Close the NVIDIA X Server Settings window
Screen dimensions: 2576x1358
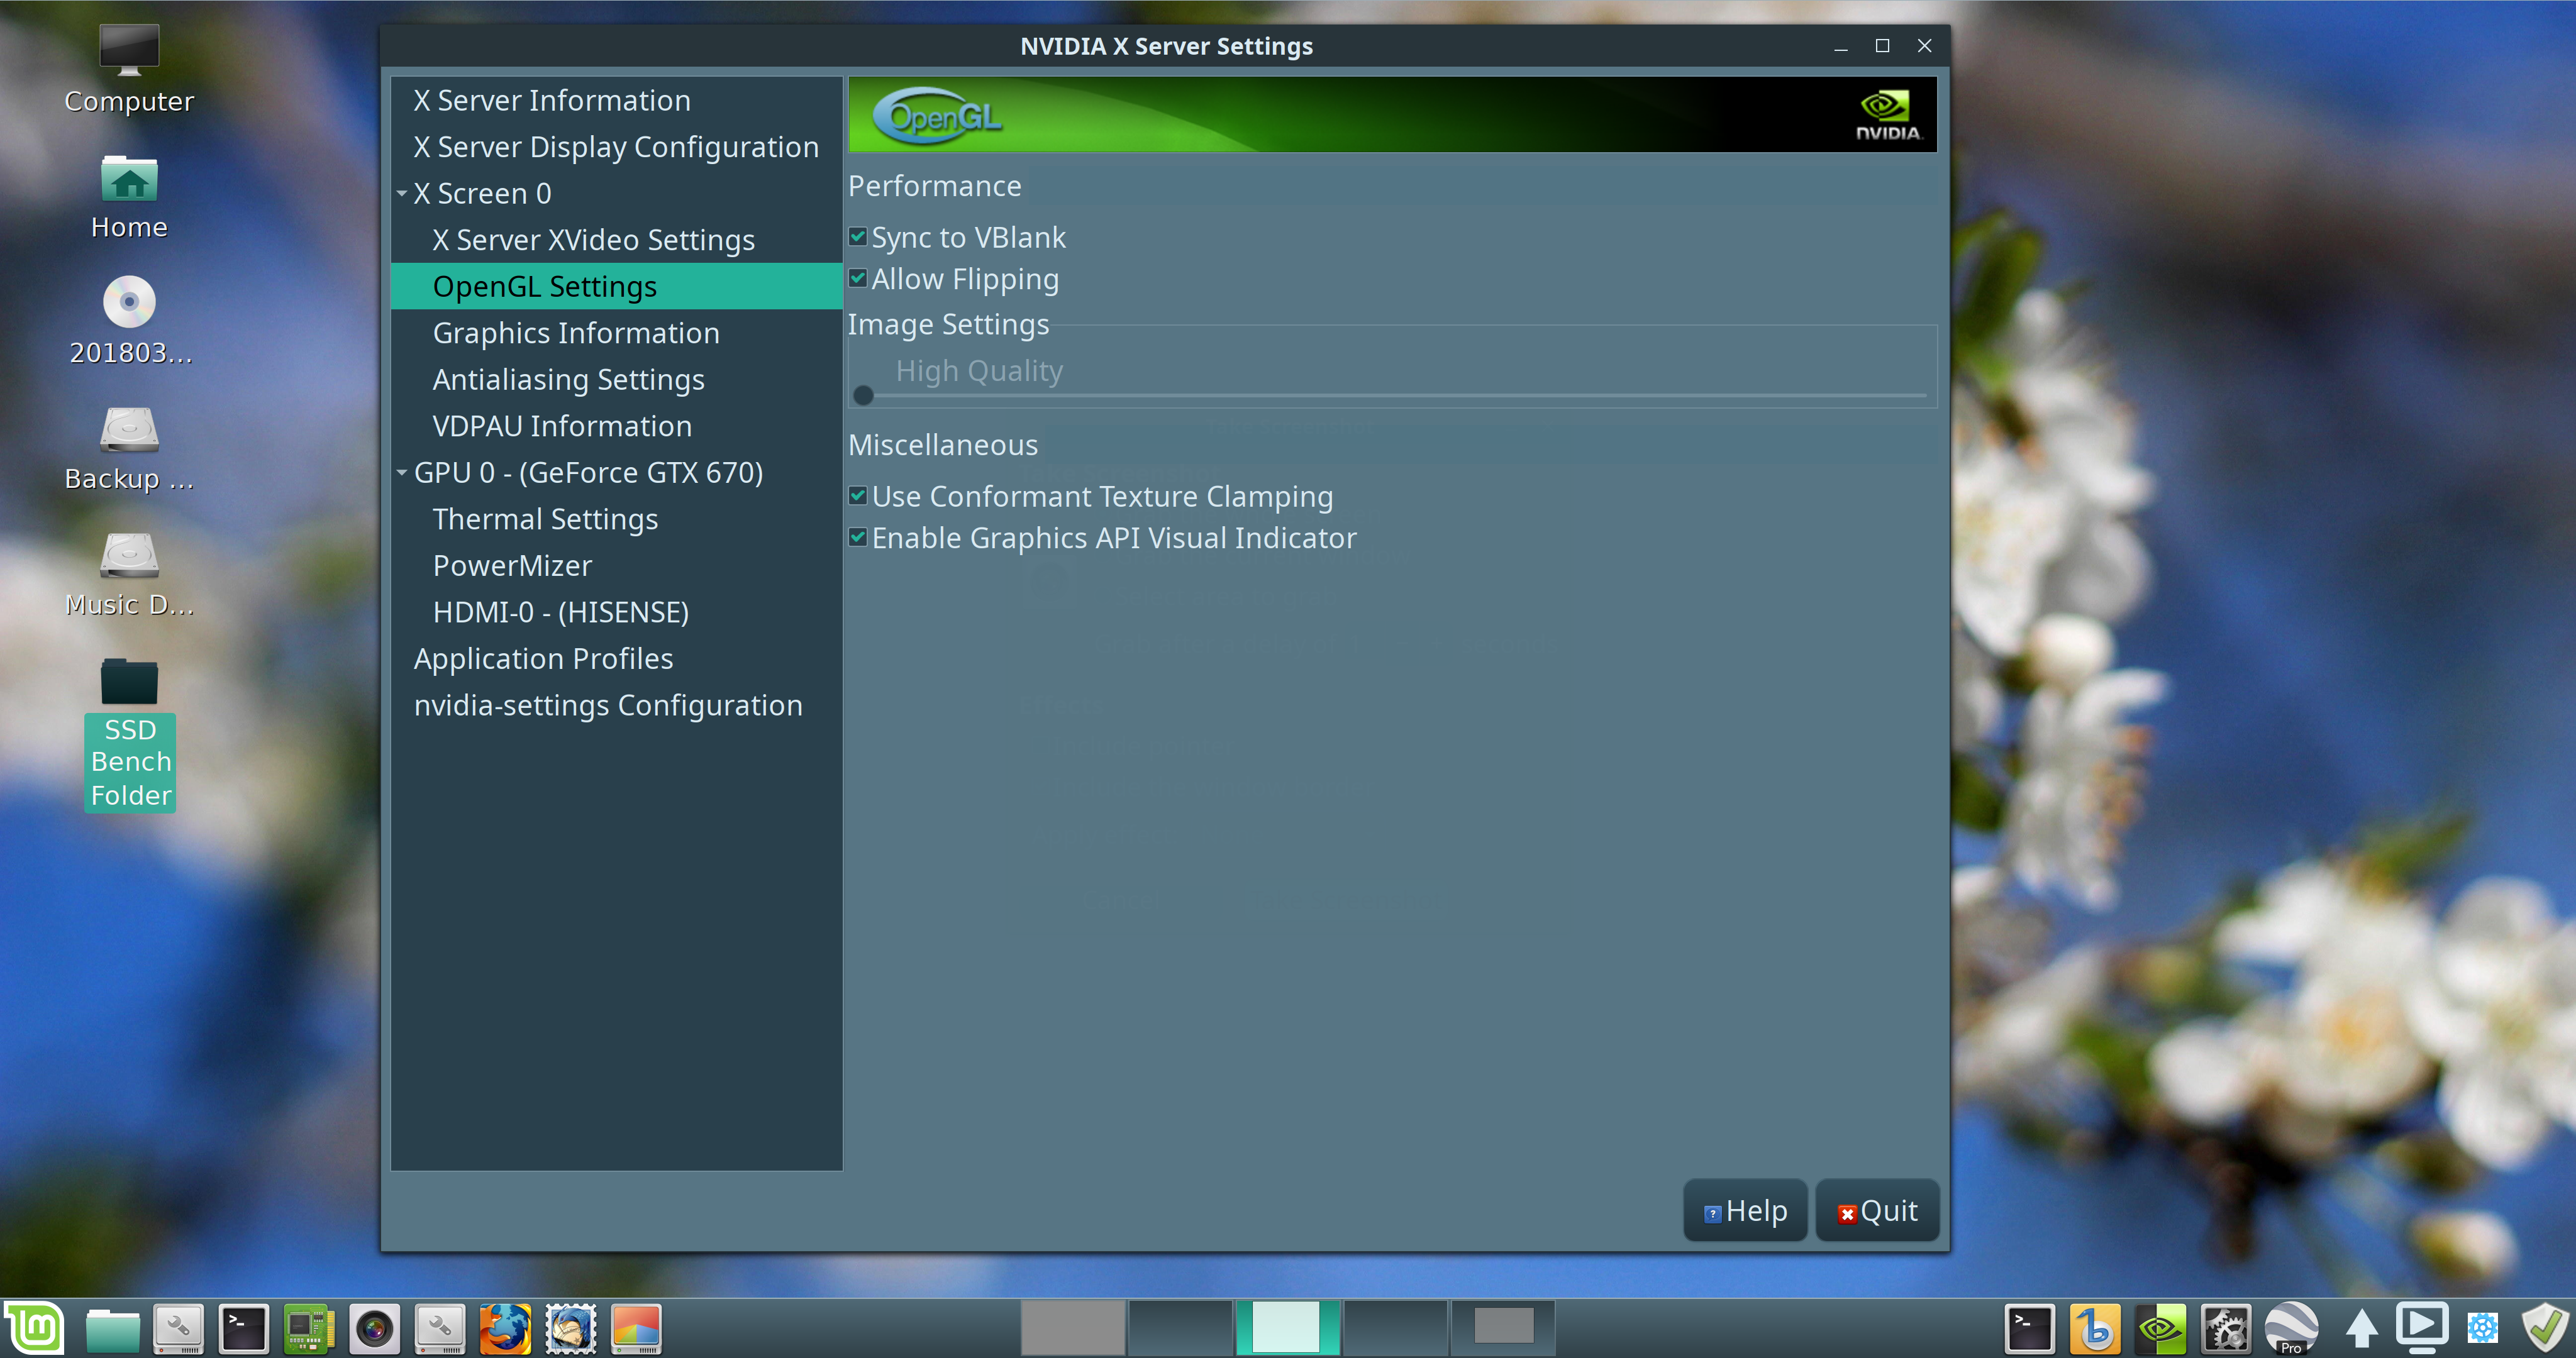[x=1924, y=46]
